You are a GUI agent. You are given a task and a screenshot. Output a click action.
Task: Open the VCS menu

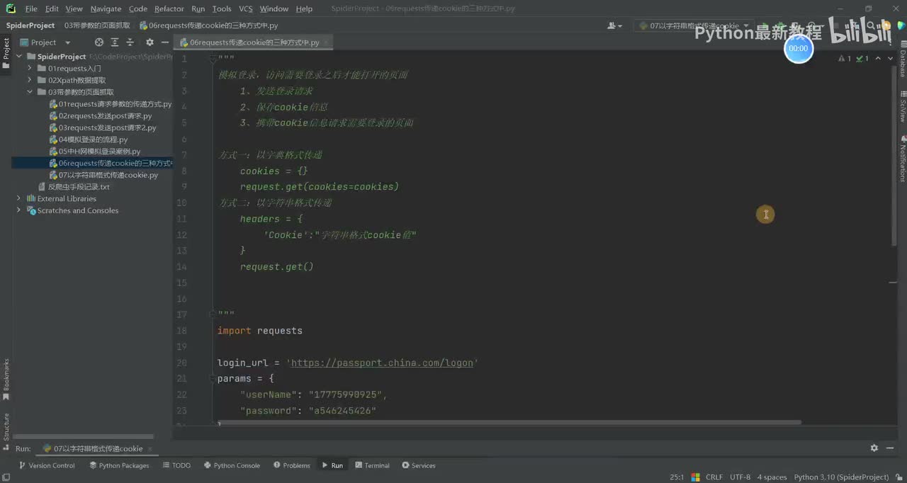point(245,8)
